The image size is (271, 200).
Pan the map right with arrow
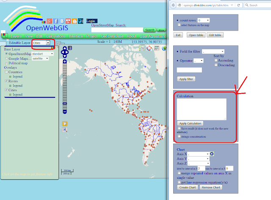click(x=67, y=52)
